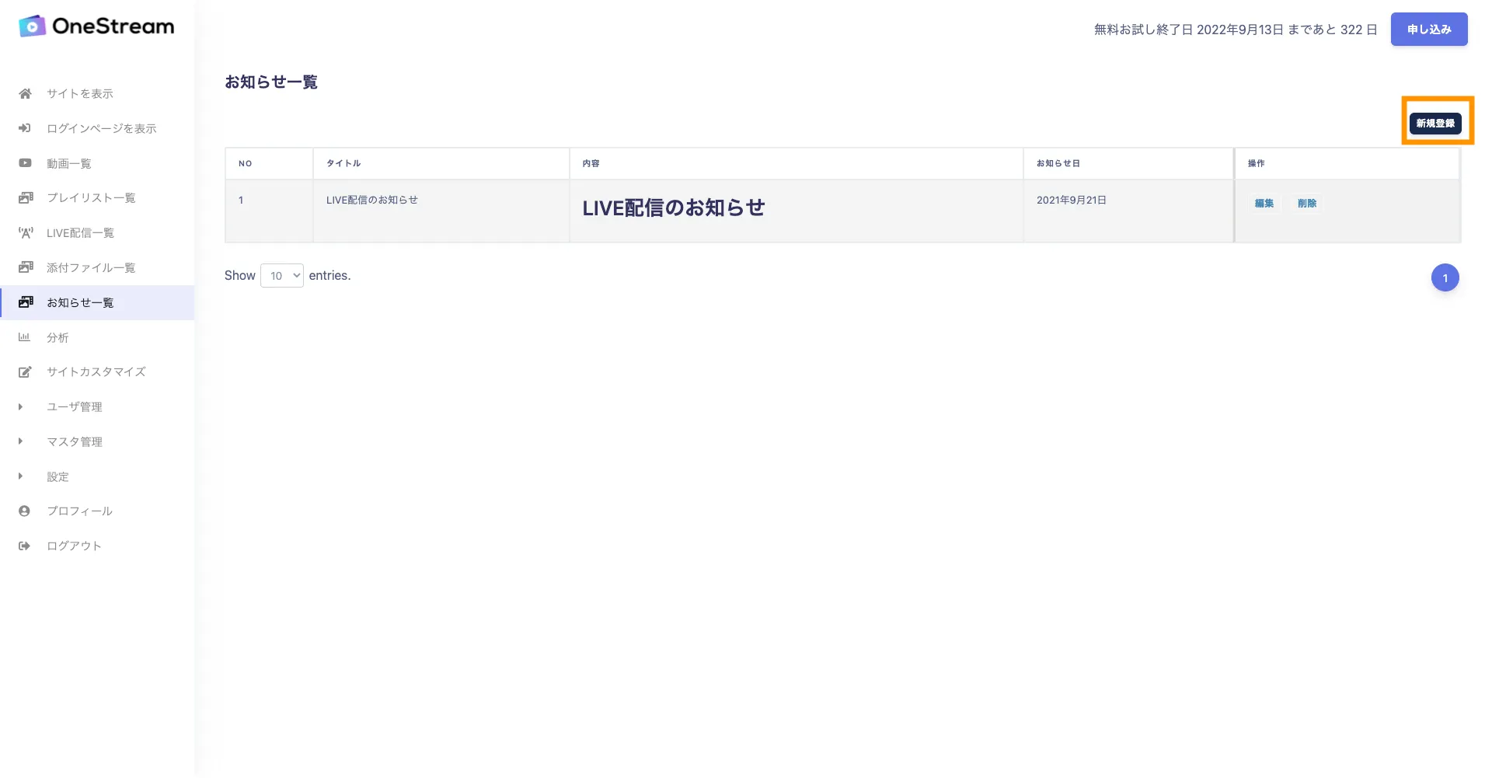Image resolution: width=1492 pixels, height=778 pixels.
Task: Click the large LIVE配信のお知らせ content text
Action: pyautogui.click(x=674, y=208)
